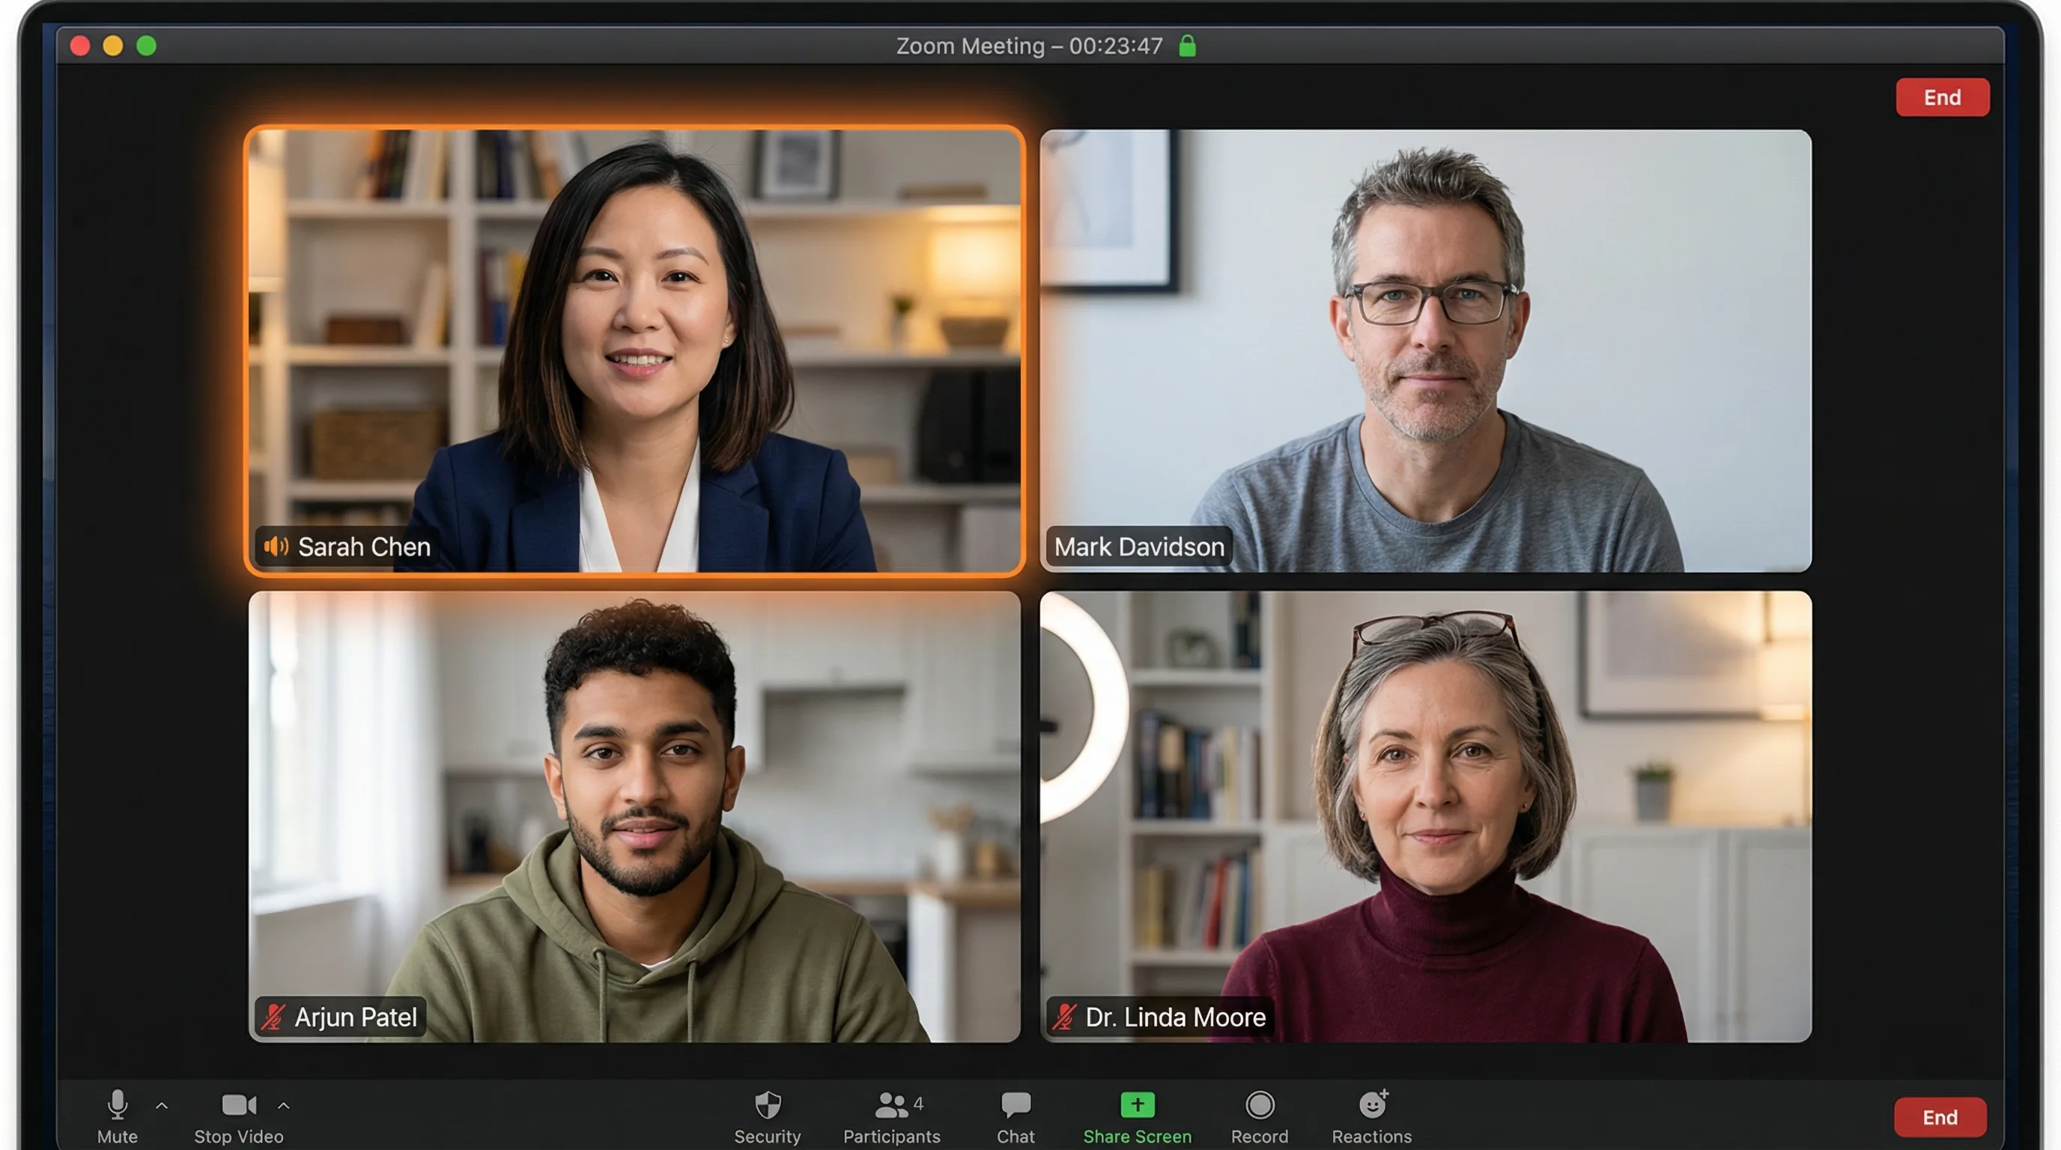Enter full screen with the green button

click(147, 46)
